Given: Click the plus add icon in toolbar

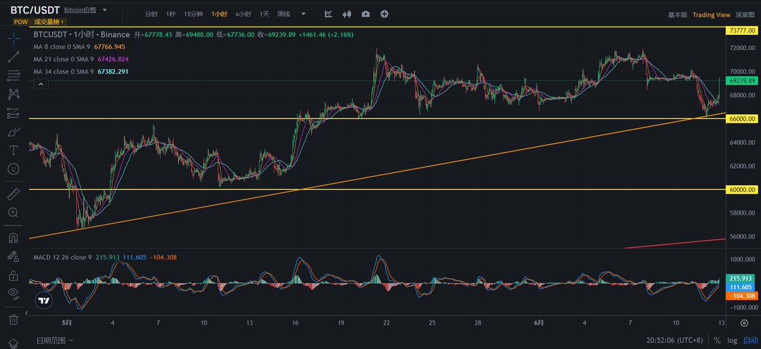Looking at the screenshot, I should tap(384, 14).
